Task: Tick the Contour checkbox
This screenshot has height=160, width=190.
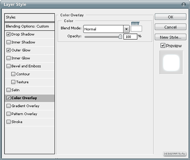Action: tap(13, 74)
